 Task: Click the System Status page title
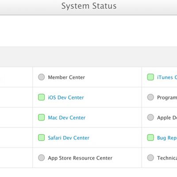89,6
